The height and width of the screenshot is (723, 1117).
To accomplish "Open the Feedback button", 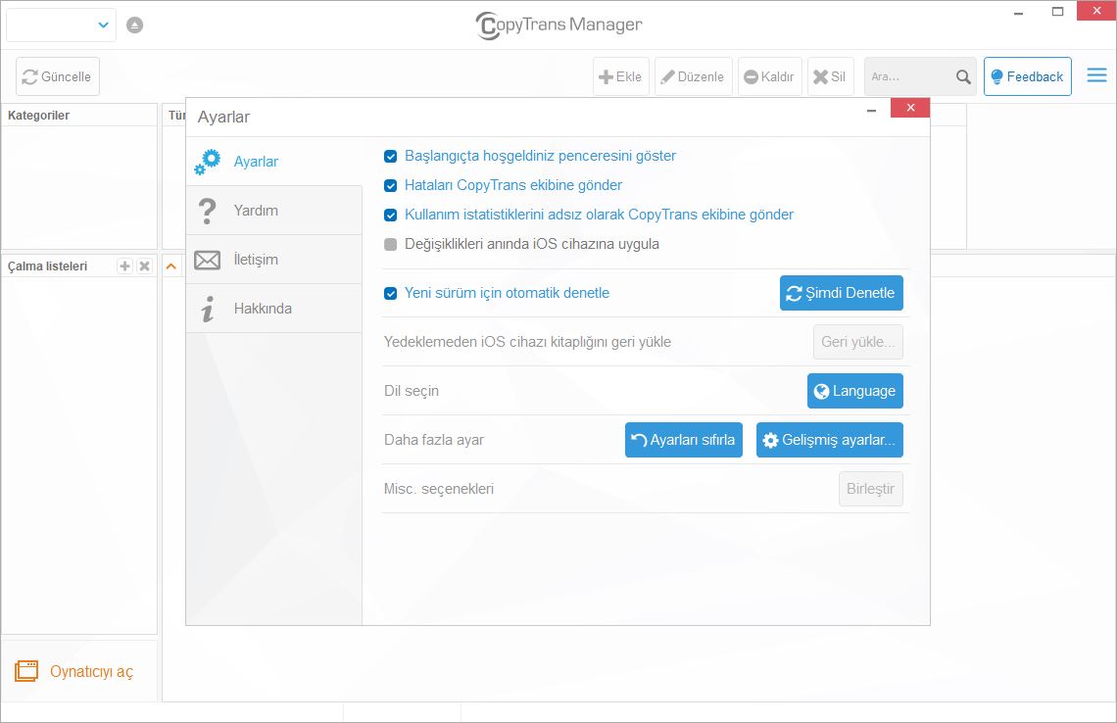I will point(1027,76).
